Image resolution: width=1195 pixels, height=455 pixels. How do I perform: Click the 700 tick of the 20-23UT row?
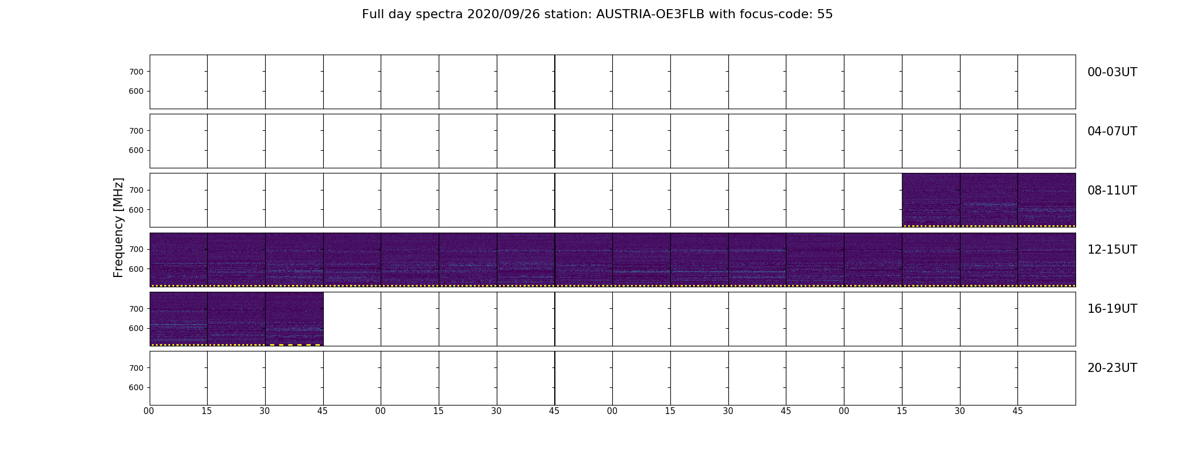click(136, 368)
